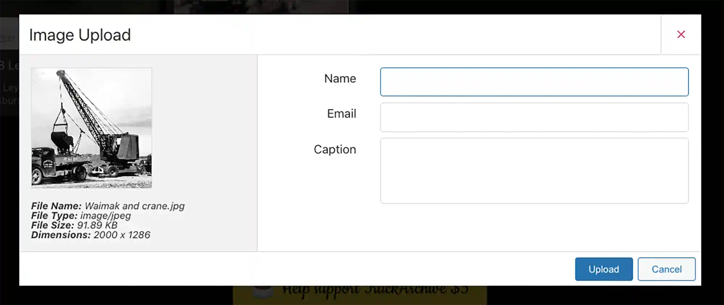
Task: Focus the Name input field
Action: (534, 82)
